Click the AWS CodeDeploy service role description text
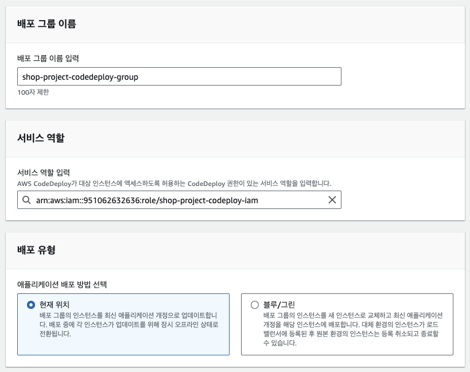 174,184
